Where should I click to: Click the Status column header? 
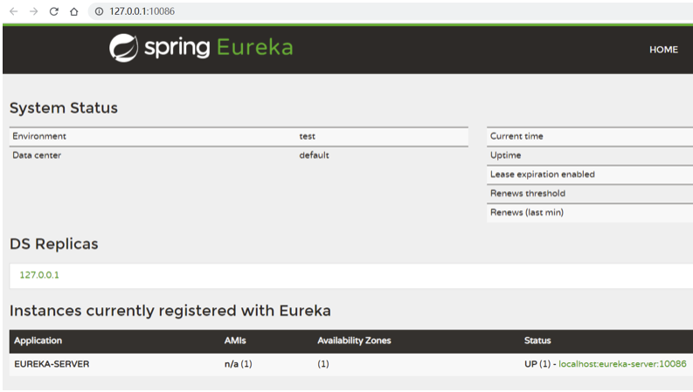(537, 340)
